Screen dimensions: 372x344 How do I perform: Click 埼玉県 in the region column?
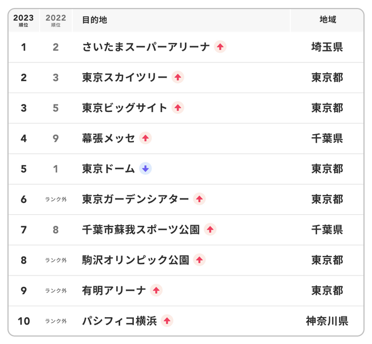pos(327,47)
